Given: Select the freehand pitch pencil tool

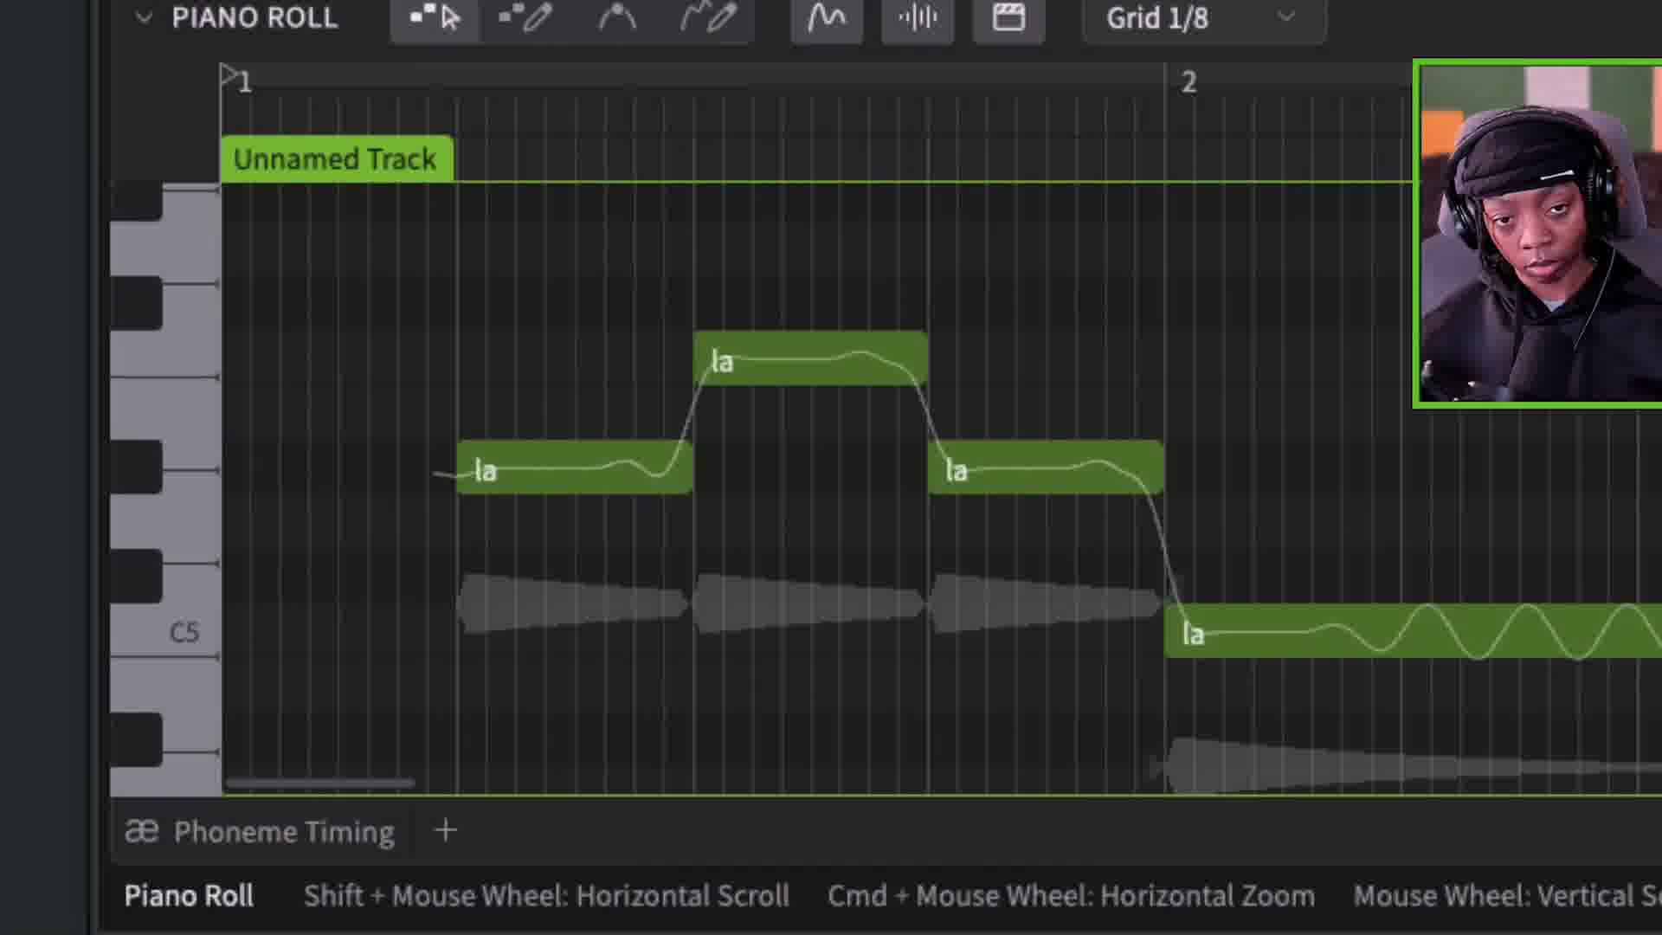Looking at the screenshot, I should point(708,17).
